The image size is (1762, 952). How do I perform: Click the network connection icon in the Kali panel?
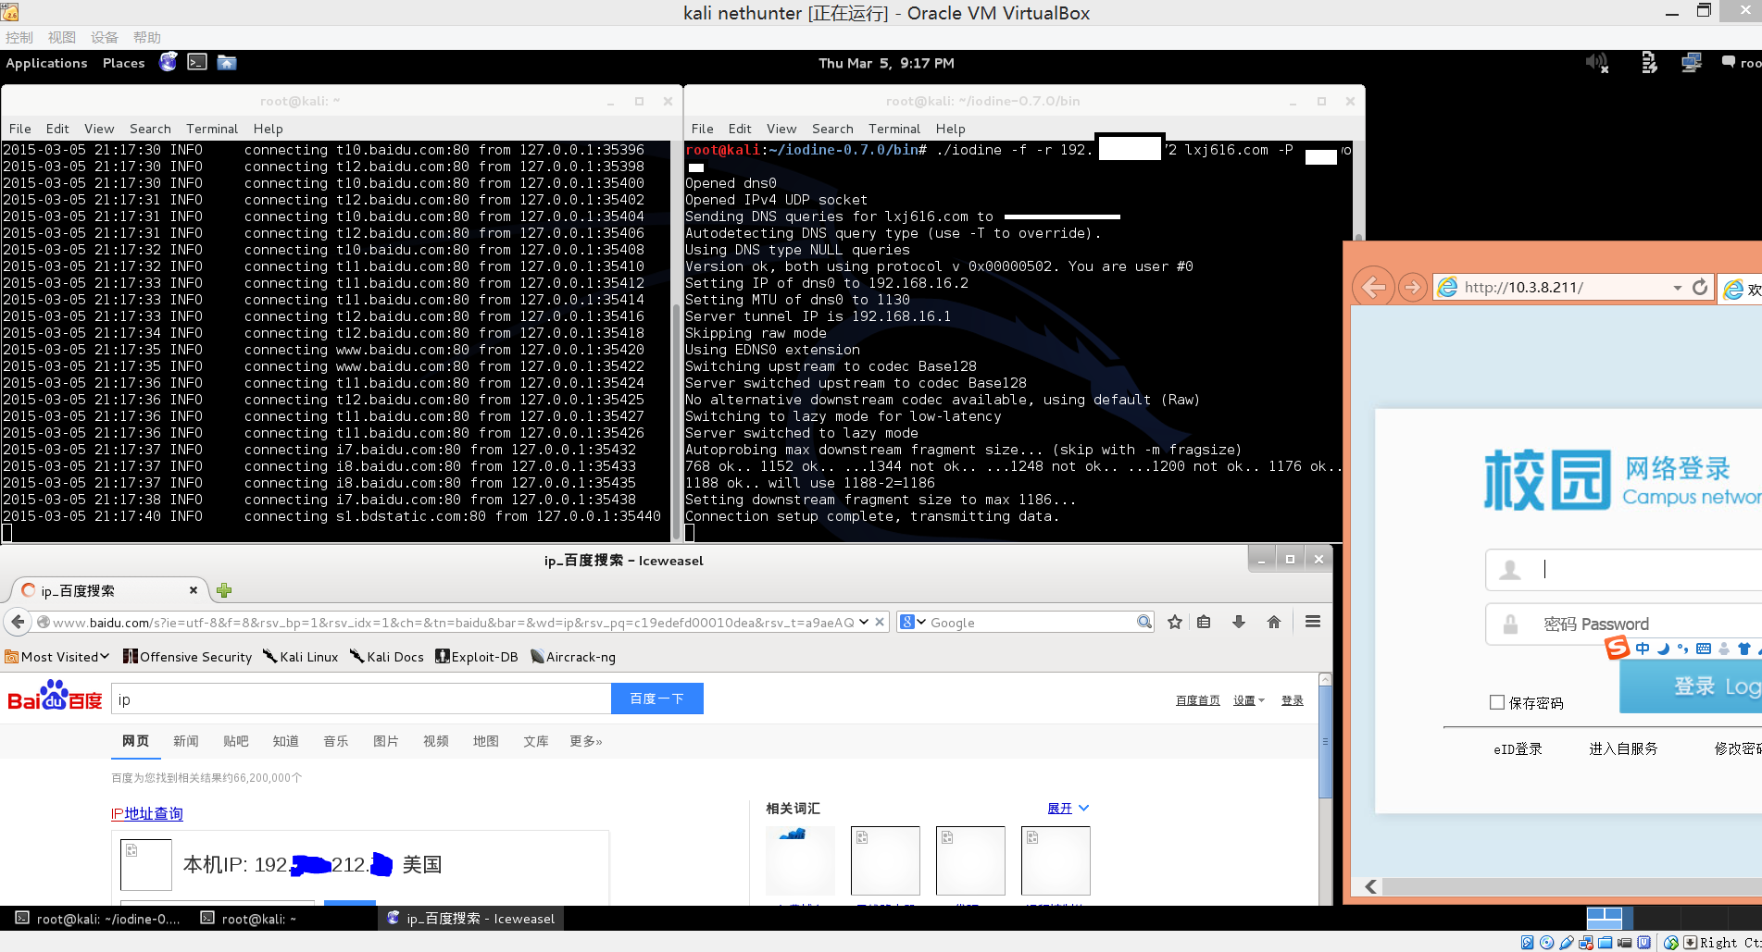[x=1692, y=63]
